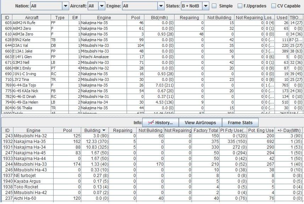This screenshot has width=304, height=204.
Task: Click the 12.33 (370) building value
Action: [97, 141]
